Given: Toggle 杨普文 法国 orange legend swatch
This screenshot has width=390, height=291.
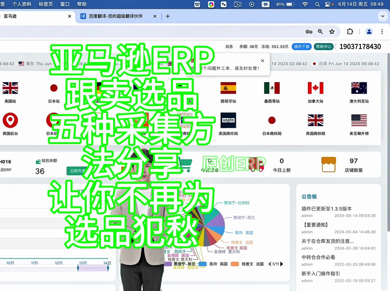Looking at the screenshot, I should pyautogui.click(x=235, y=264).
